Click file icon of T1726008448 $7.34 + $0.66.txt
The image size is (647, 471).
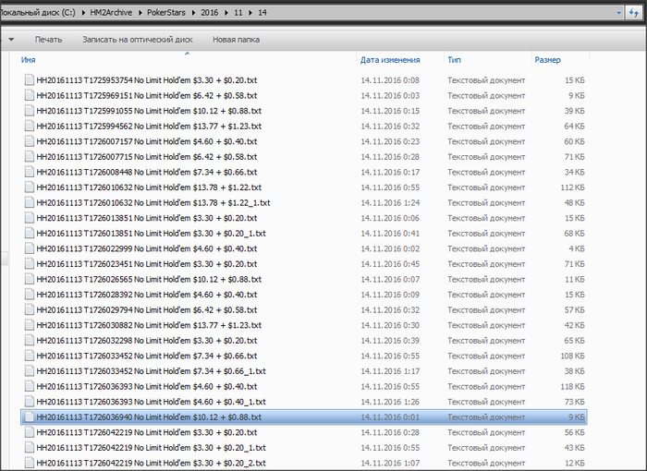[x=29, y=172]
